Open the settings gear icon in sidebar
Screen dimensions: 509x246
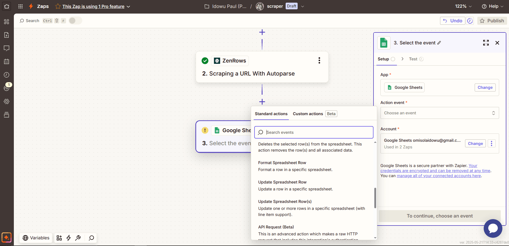(7, 101)
